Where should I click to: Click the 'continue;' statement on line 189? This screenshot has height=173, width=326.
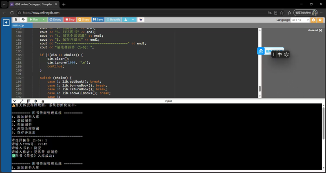pos(56,66)
